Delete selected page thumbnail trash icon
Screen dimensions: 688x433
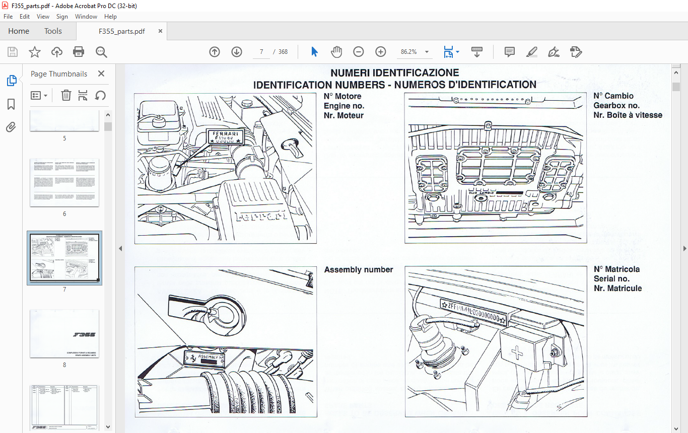tap(66, 95)
